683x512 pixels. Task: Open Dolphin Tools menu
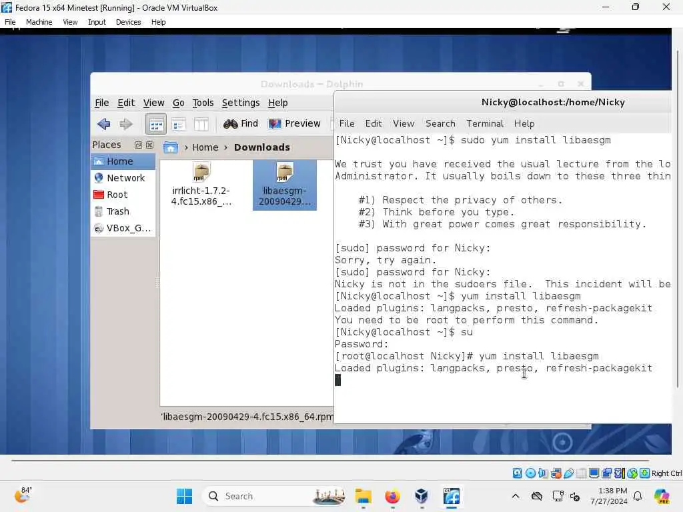pos(203,103)
